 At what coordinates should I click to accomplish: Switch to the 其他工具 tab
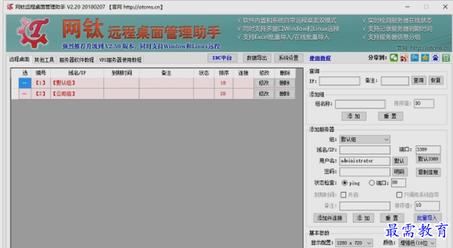click(44, 60)
